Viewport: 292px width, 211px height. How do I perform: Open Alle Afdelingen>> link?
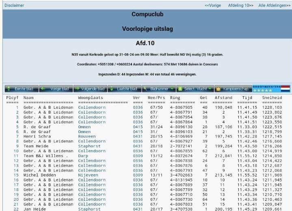tap(275, 5)
